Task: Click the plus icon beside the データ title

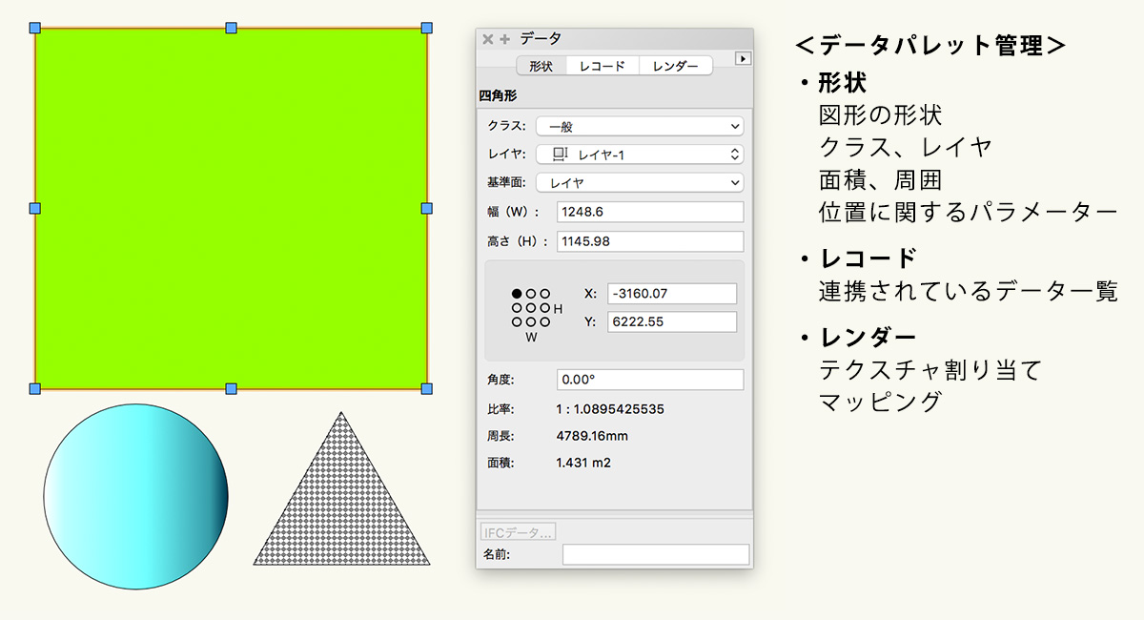Action: [504, 39]
